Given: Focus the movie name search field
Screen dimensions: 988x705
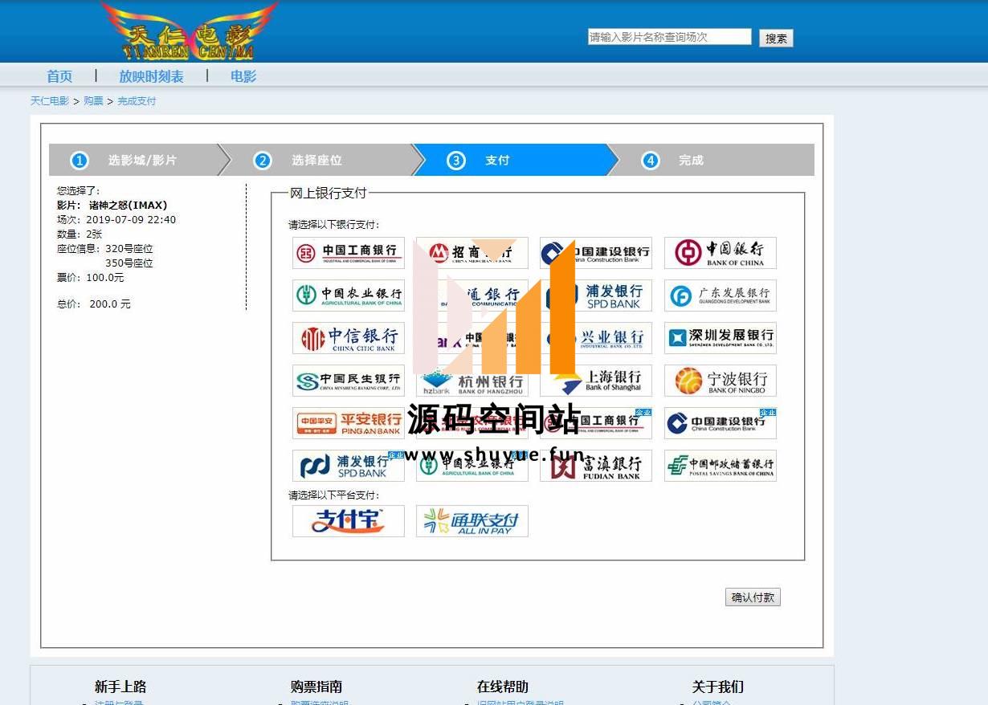Looking at the screenshot, I should (x=670, y=37).
